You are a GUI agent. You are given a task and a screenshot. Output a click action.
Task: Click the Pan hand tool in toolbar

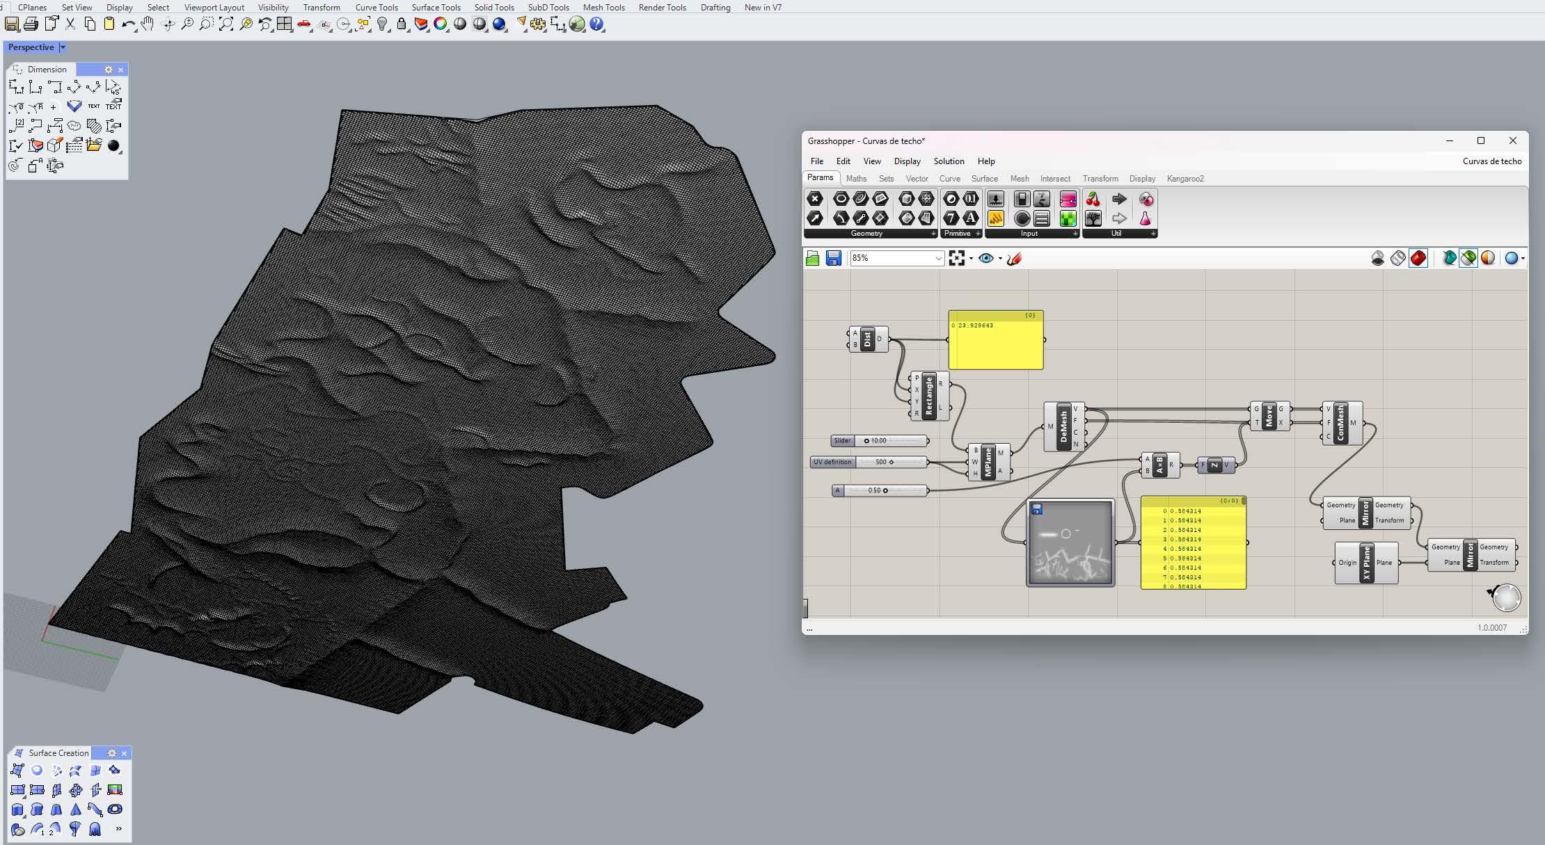pyautogui.click(x=147, y=24)
